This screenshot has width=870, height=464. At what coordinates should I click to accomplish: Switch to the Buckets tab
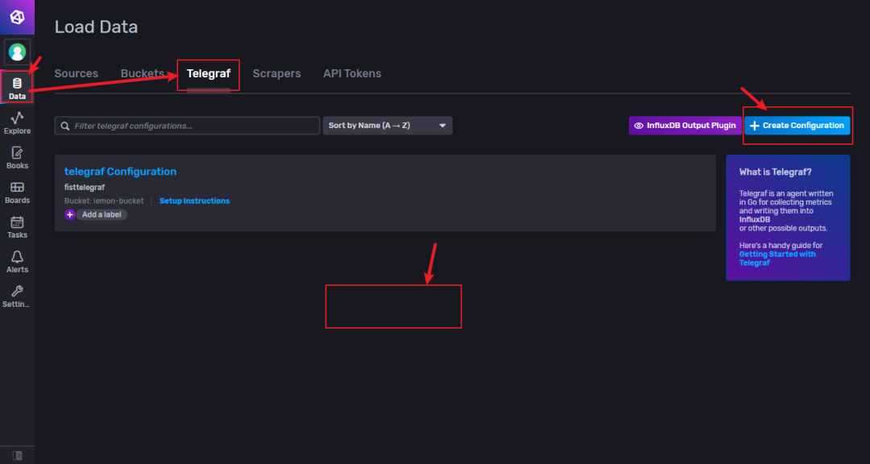(143, 73)
